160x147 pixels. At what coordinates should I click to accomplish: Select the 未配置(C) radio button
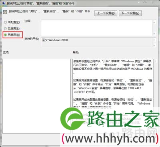pos(5,22)
